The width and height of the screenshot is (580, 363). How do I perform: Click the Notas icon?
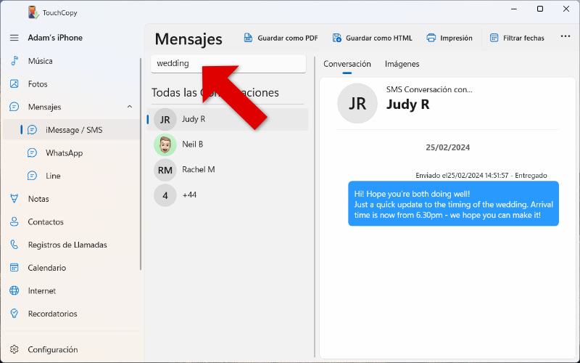(14, 199)
